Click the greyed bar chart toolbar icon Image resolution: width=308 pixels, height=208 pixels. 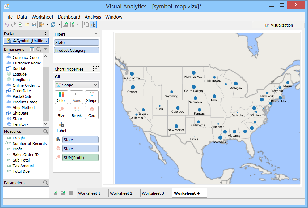pyautogui.click(x=79, y=24)
